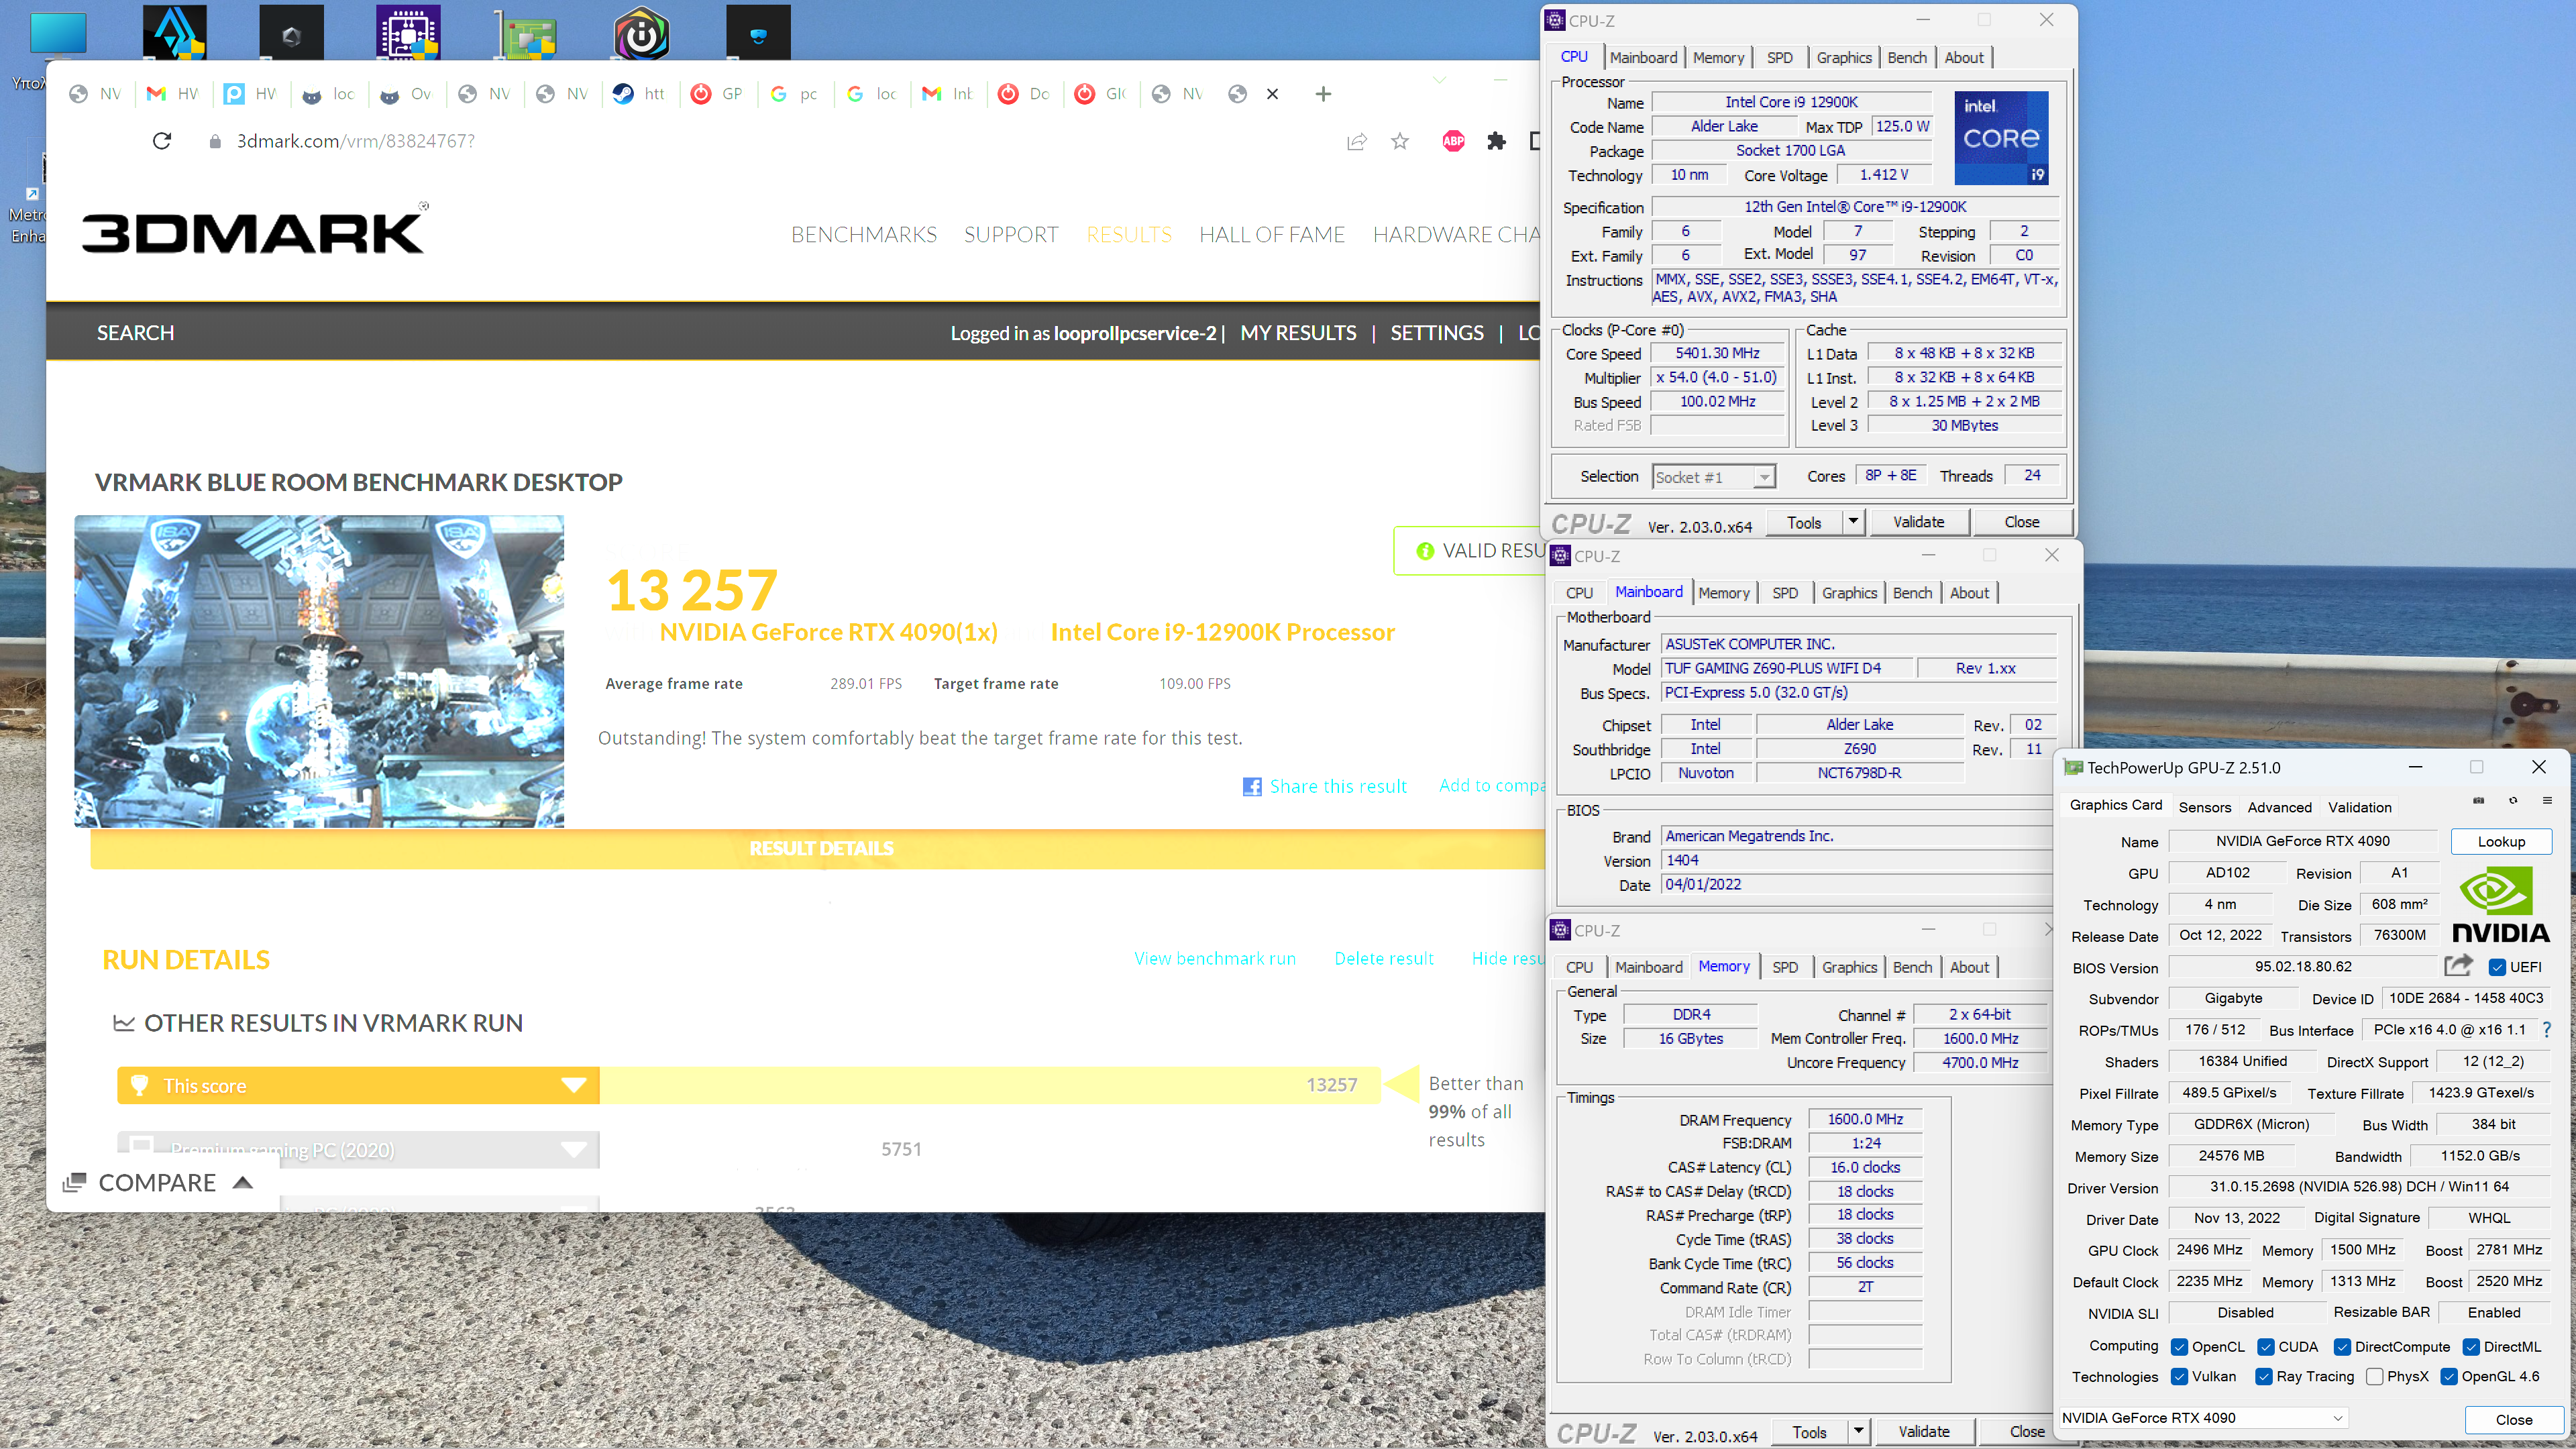The width and height of the screenshot is (2576, 1449).
Task: Toggle the UEFI checkbox in GPU-Z
Action: click(x=2497, y=967)
